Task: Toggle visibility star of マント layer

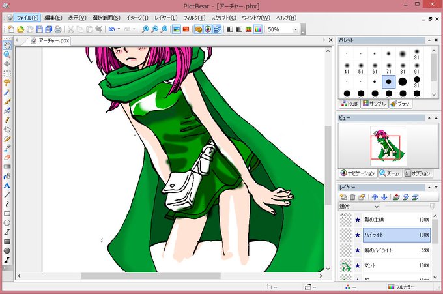Action: (358, 265)
